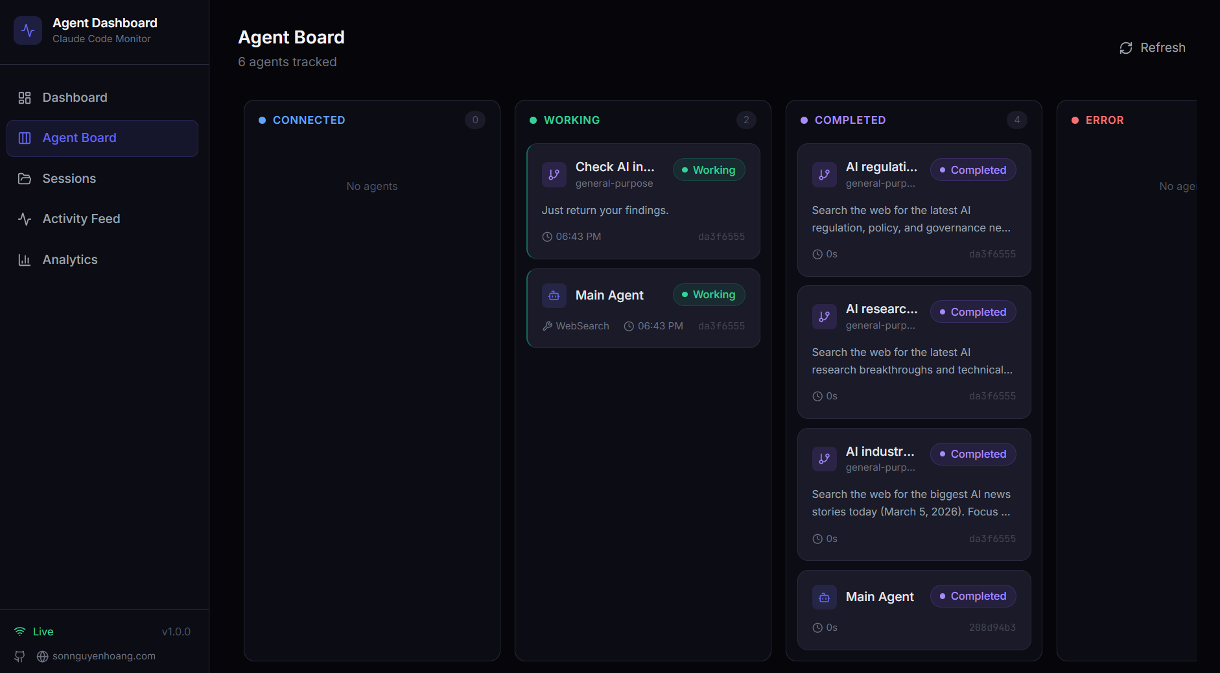Select the branch icon on the Check AI card
1220x673 pixels.
tap(554, 174)
